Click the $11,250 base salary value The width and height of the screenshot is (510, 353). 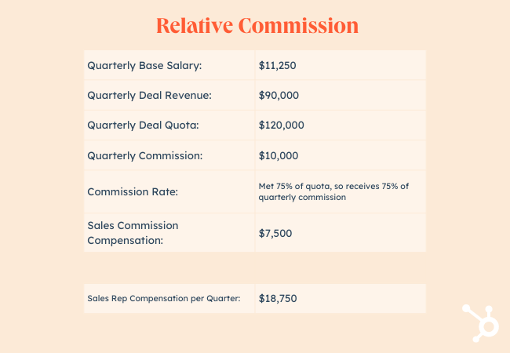click(278, 65)
